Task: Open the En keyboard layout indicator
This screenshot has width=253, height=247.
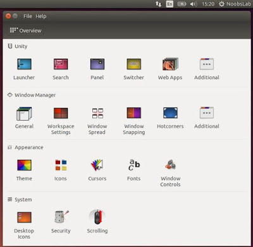Action: 170,4
